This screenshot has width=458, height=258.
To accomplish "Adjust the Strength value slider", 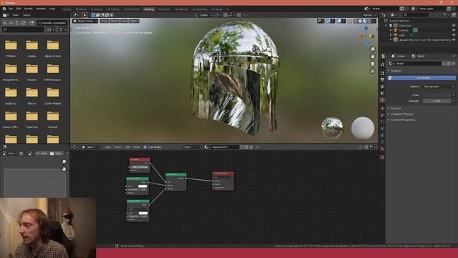I will [437, 101].
